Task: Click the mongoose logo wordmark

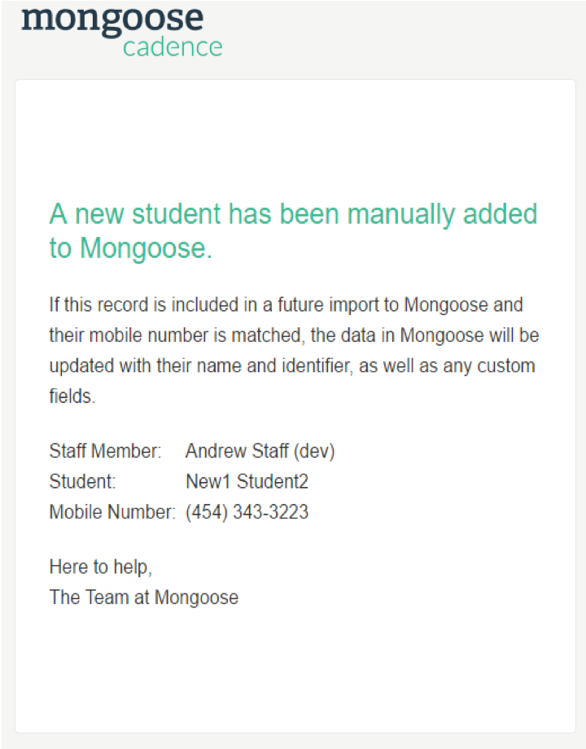Action: point(112,18)
